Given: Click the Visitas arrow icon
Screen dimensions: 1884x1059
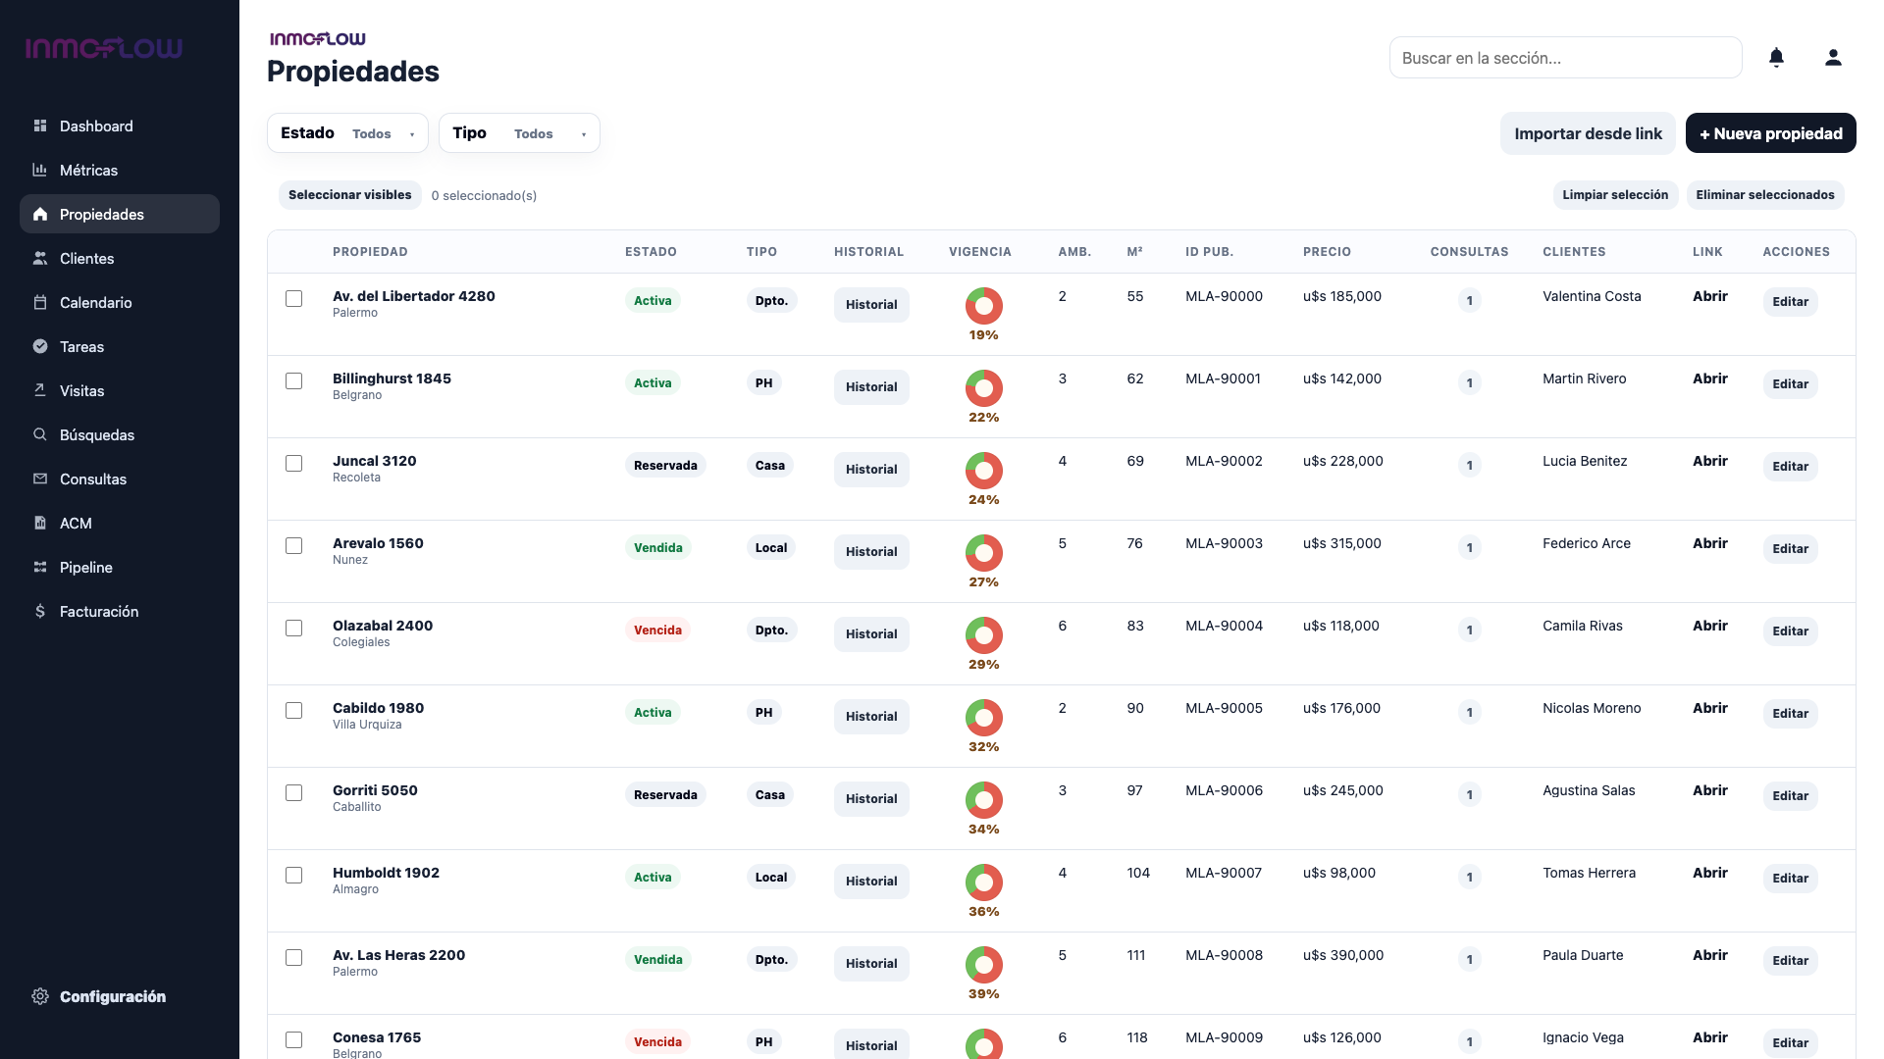Looking at the screenshot, I should [x=40, y=390].
